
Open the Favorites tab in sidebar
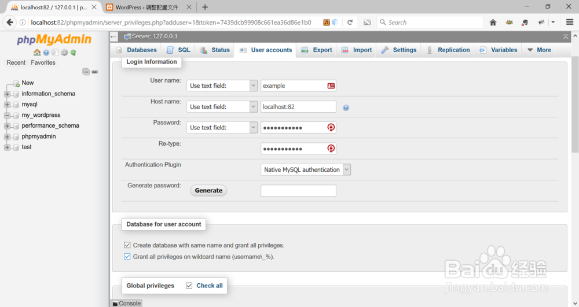tap(43, 62)
